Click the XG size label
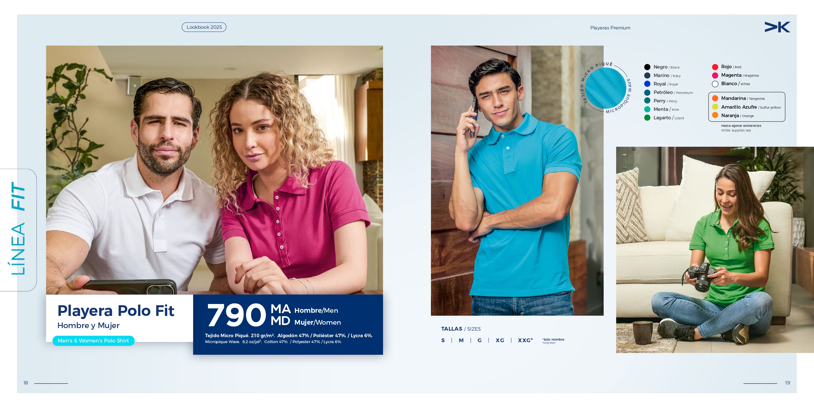This screenshot has height=407, width=814. [x=500, y=340]
